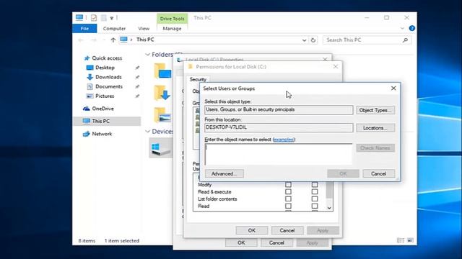This screenshot has width=462, height=259.
Task: Open Explorer help question mark icon
Action: tap(412, 28)
